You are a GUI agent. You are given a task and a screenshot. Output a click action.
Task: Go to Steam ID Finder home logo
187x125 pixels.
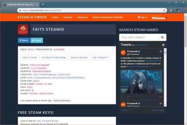(x=32, y=17)
